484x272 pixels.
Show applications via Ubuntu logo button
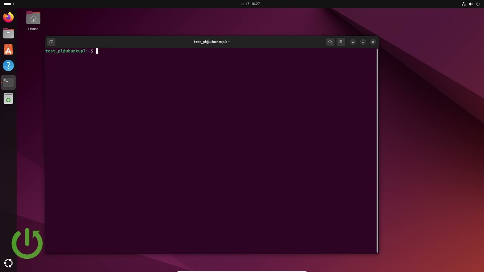pos(8,263)
